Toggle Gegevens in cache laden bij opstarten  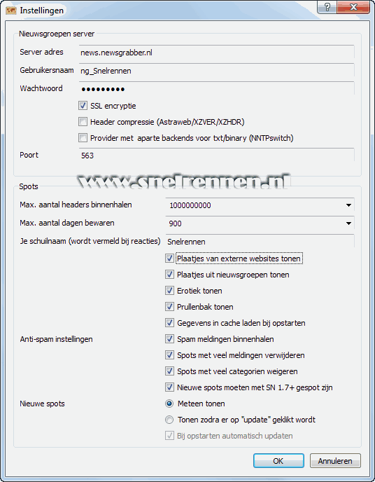(169, 323)
